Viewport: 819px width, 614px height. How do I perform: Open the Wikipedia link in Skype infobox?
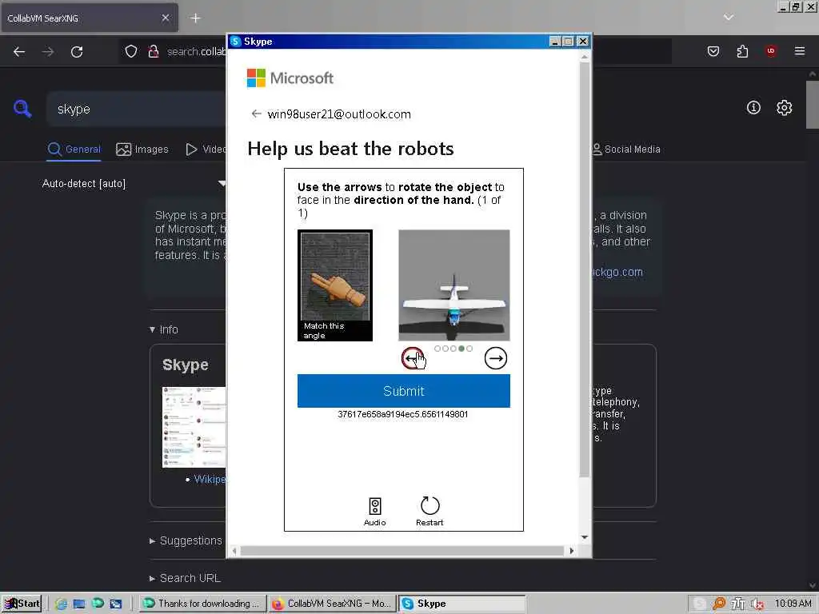210,480
